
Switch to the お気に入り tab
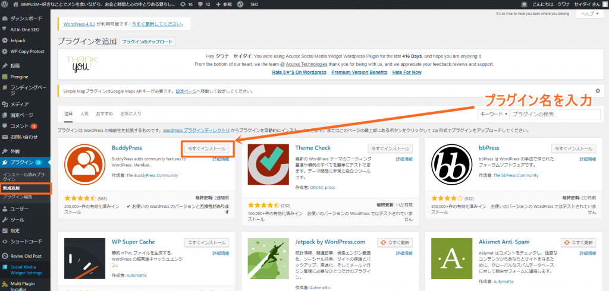tap(131, 113)
